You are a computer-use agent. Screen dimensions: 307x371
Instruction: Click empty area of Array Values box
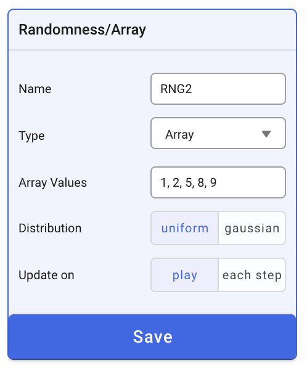click(251, 182)
